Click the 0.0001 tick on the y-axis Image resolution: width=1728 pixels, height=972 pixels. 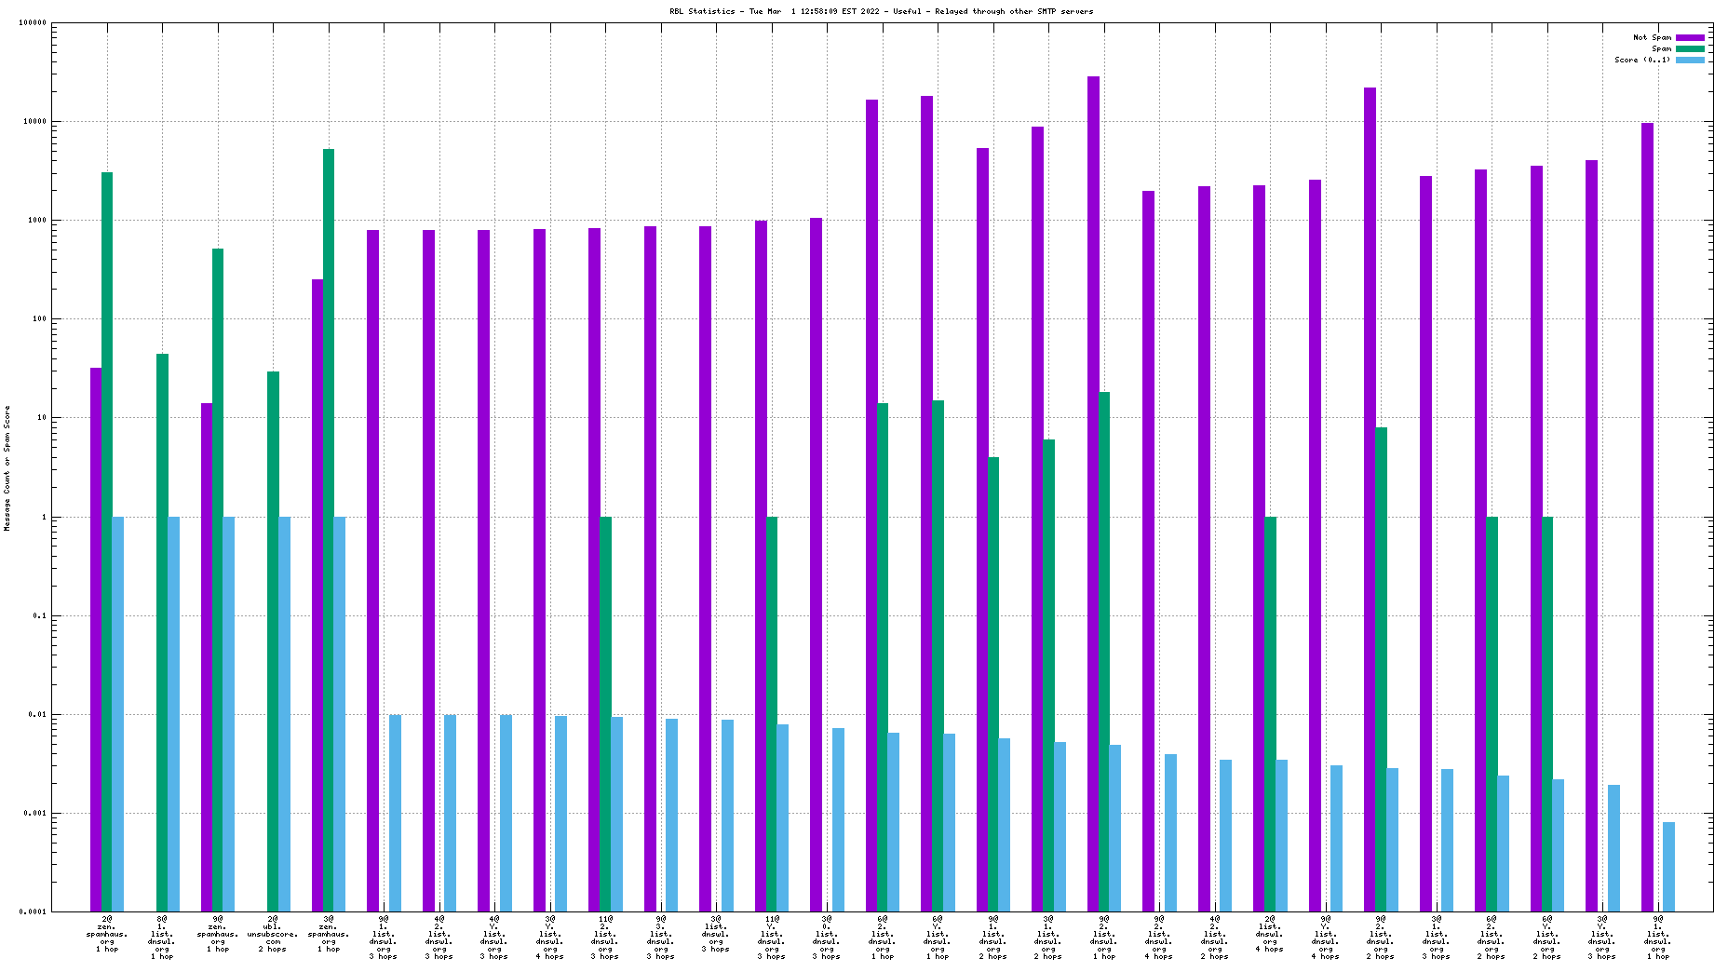pyautogui.click(x=33, y=912)
